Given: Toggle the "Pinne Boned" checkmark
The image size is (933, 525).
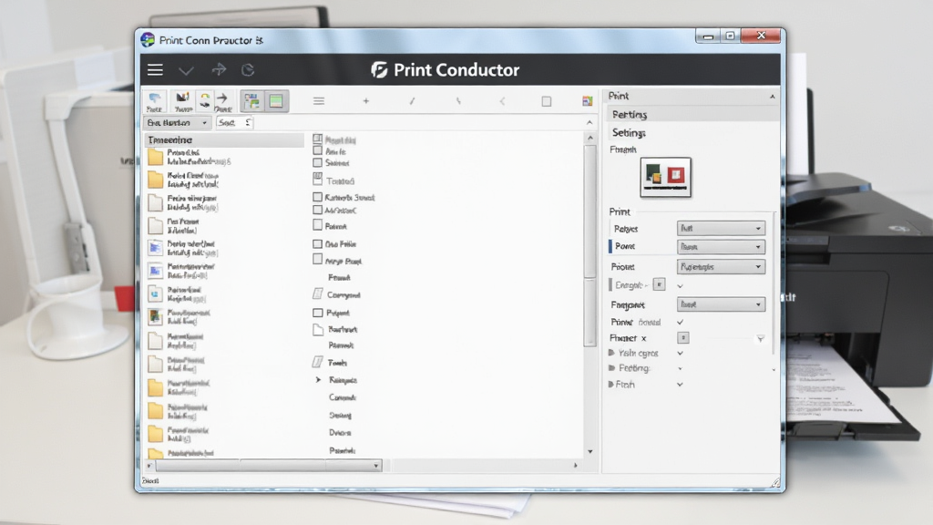Looking at the screenshot, I should (x=680, y=322).
